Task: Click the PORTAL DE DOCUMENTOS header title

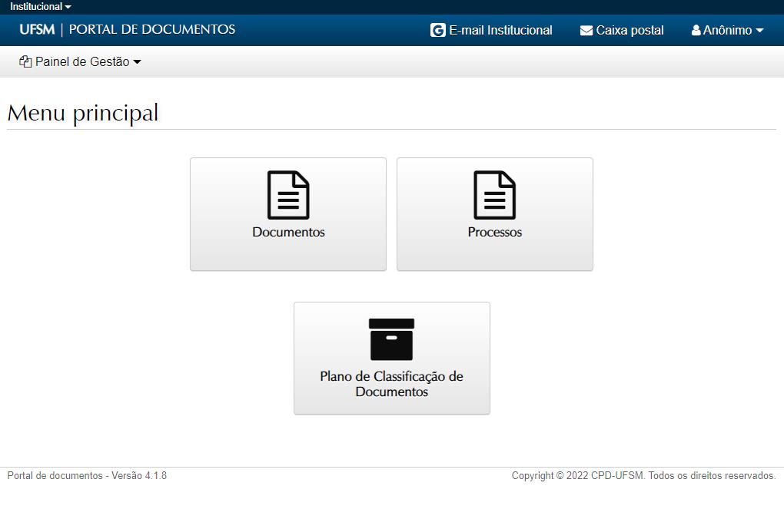Action: coord(152,30)
